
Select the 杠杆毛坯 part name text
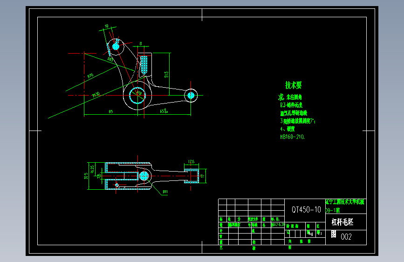click(x=342, y=222)
